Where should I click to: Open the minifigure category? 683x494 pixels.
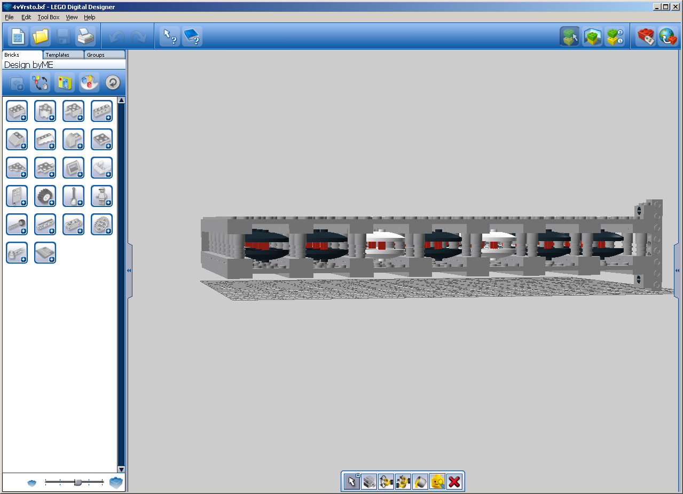[102, 196]
